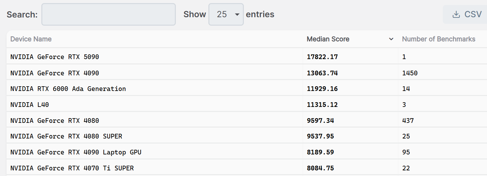This screenshot has width=487, height=176.
Task: Click the NVIDIA GeForce RTX 4080 entry
Action: pos(55,121)
